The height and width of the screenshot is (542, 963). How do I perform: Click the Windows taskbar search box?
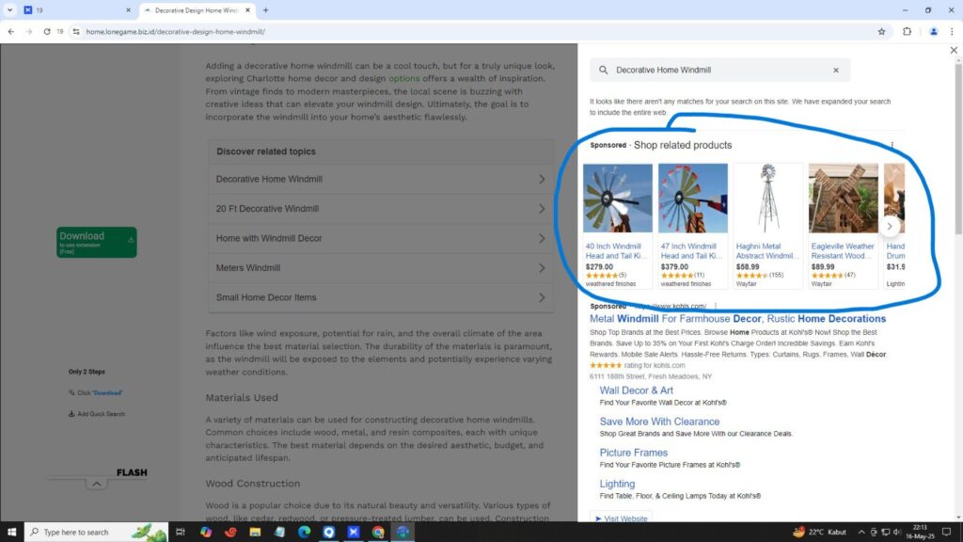click(x=97, y=532)
